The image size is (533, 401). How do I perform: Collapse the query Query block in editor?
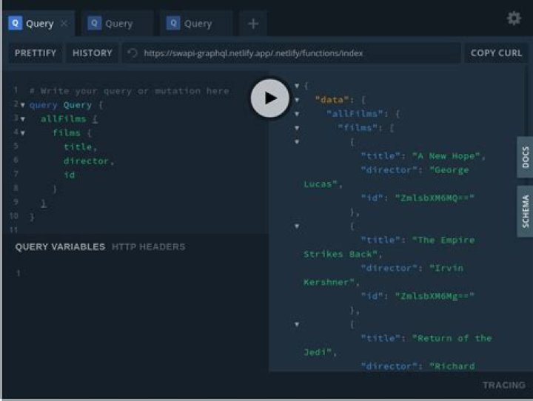coord(23,105)
